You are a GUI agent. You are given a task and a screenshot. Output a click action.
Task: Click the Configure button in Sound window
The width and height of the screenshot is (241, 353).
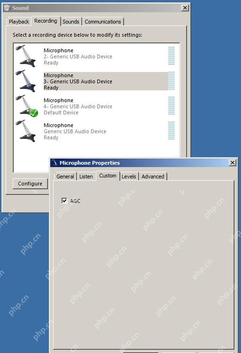30,184
